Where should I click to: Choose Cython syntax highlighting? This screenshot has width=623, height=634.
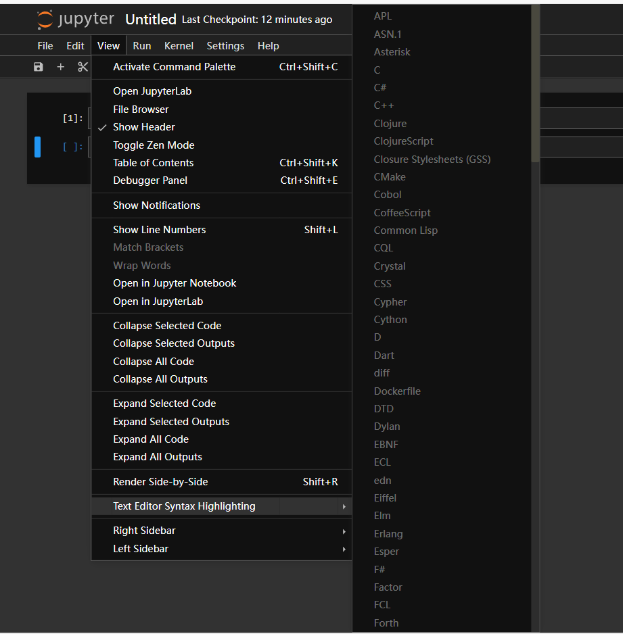point(390,320)
